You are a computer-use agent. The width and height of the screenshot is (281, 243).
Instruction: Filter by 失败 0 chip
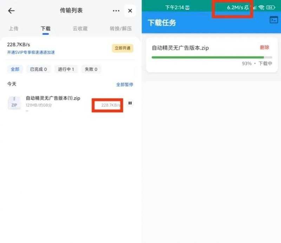click(91, 69)
